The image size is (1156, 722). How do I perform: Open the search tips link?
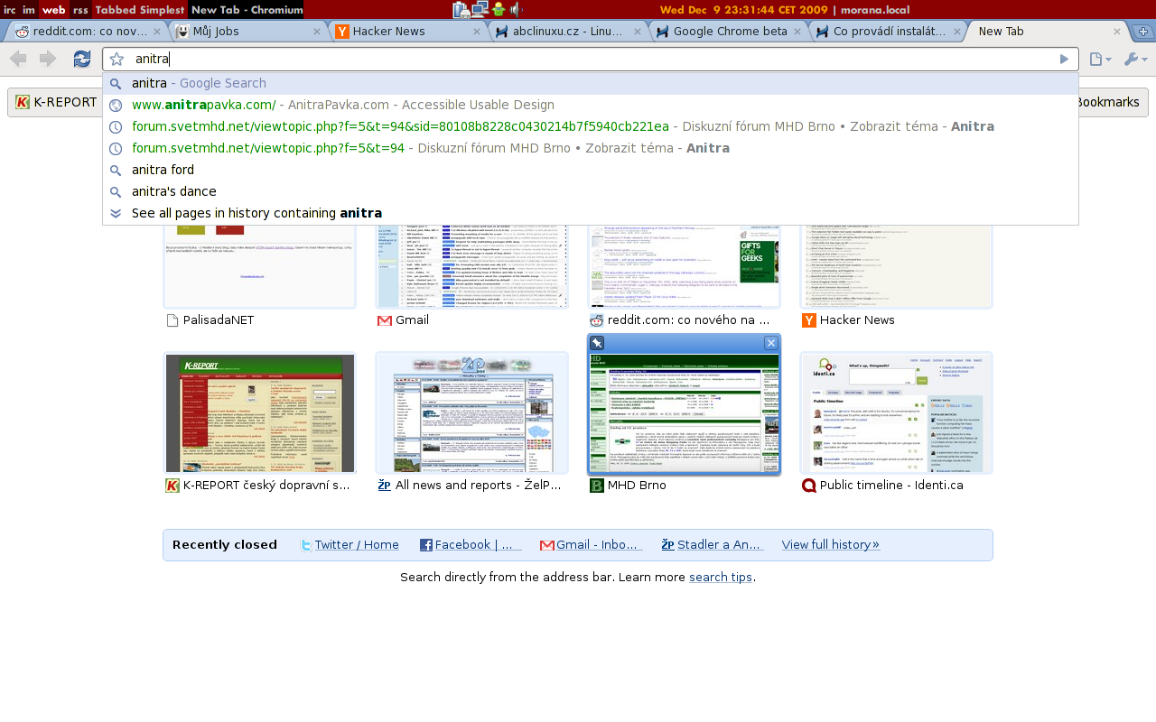pyautogui.click(x=721, y=578)
